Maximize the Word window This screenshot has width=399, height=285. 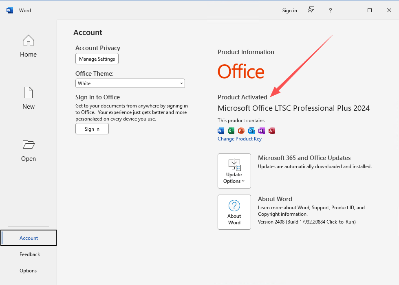click(370, 10)
